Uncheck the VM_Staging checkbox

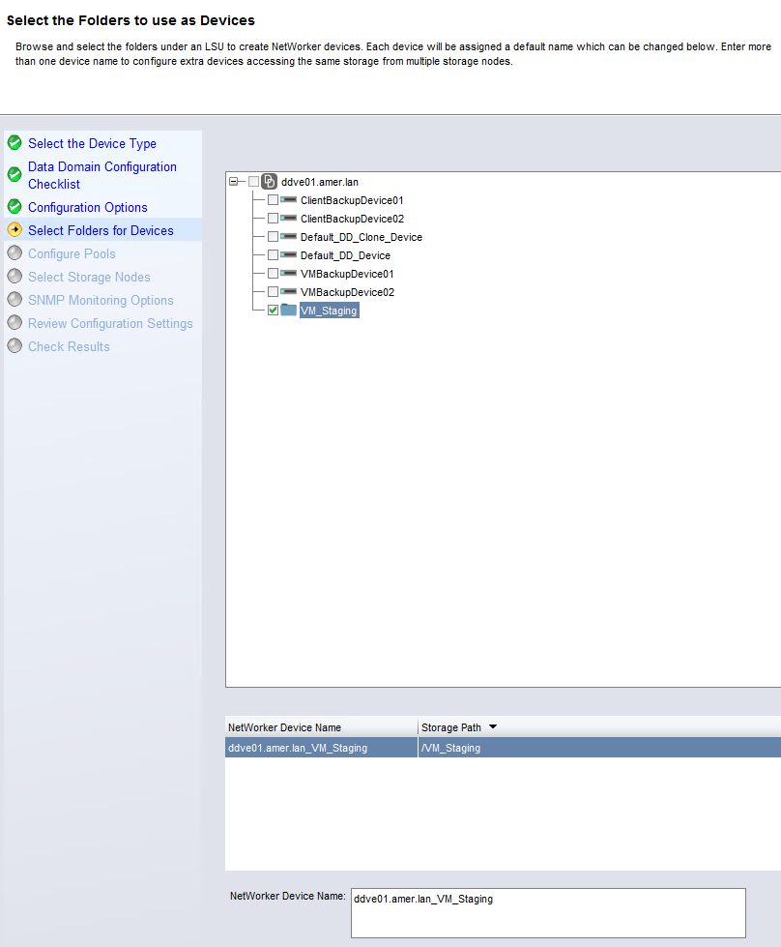coord(272,310)
